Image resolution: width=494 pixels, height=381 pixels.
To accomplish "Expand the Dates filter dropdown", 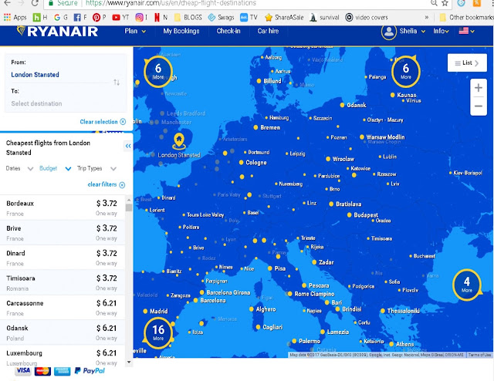I will pyautogui.click(x=19, y=168).
